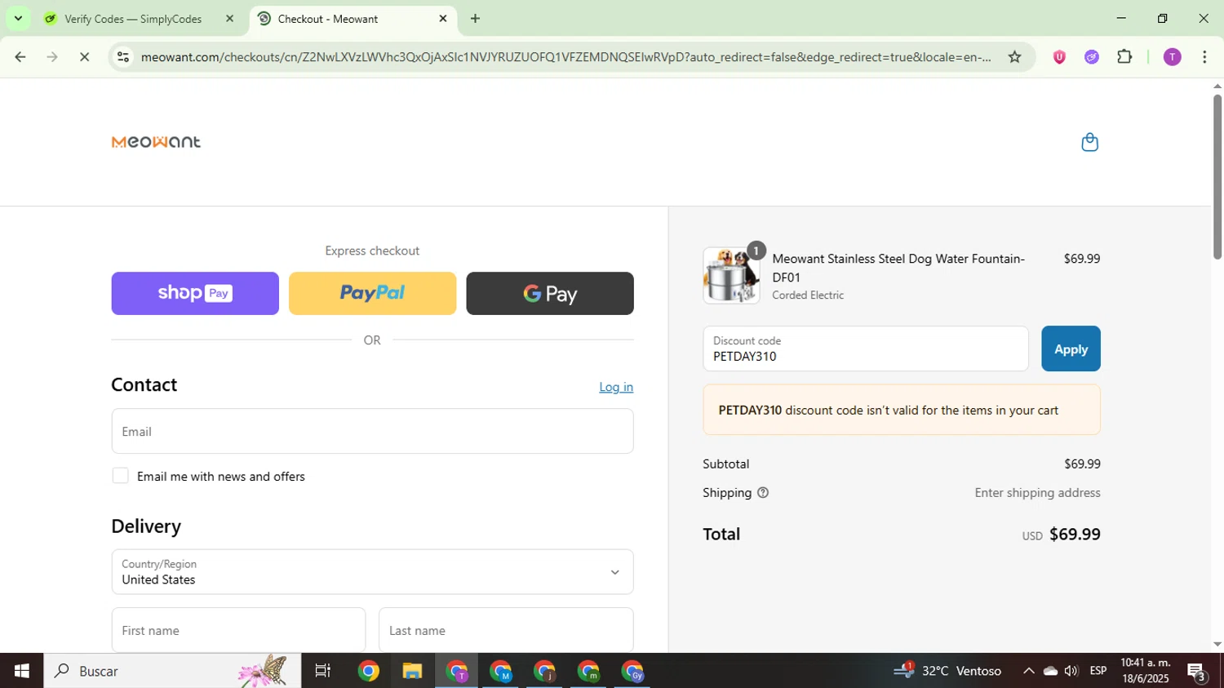Open a new browser tab
The image size is (1224, 688).
point(475,18)
